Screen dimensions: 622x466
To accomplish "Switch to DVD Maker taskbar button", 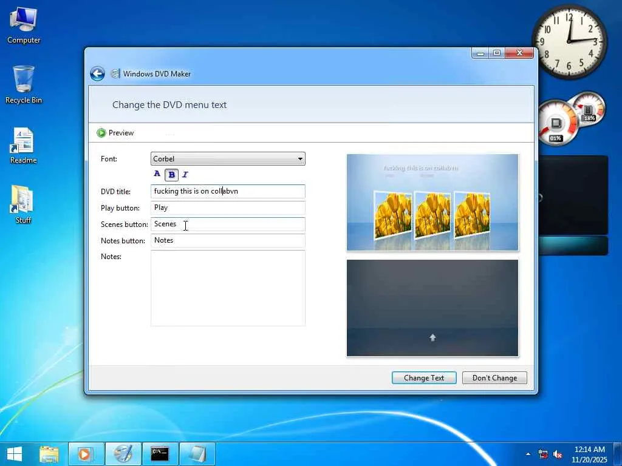I will (123, 454).
